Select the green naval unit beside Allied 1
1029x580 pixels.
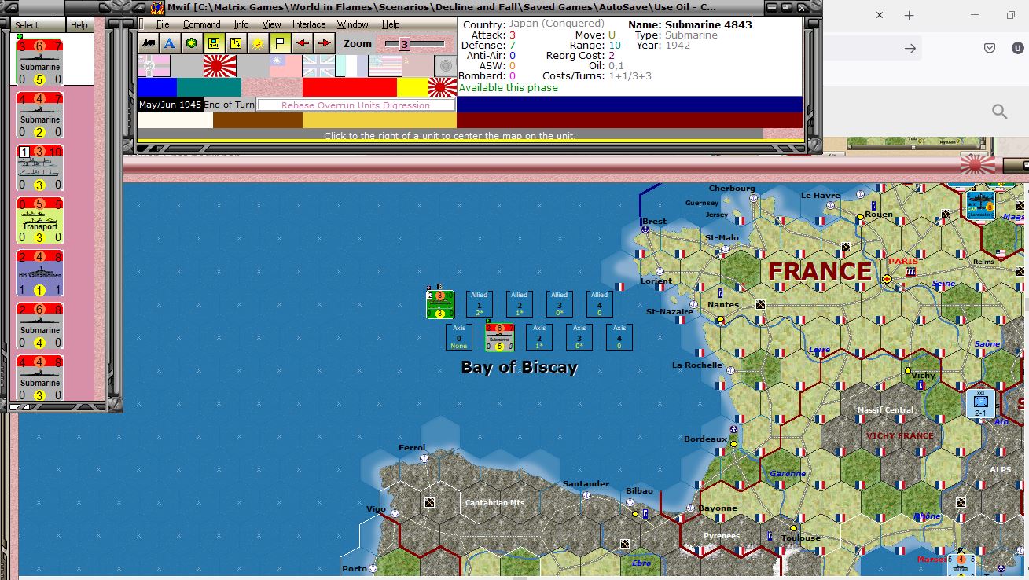(440, 304)
